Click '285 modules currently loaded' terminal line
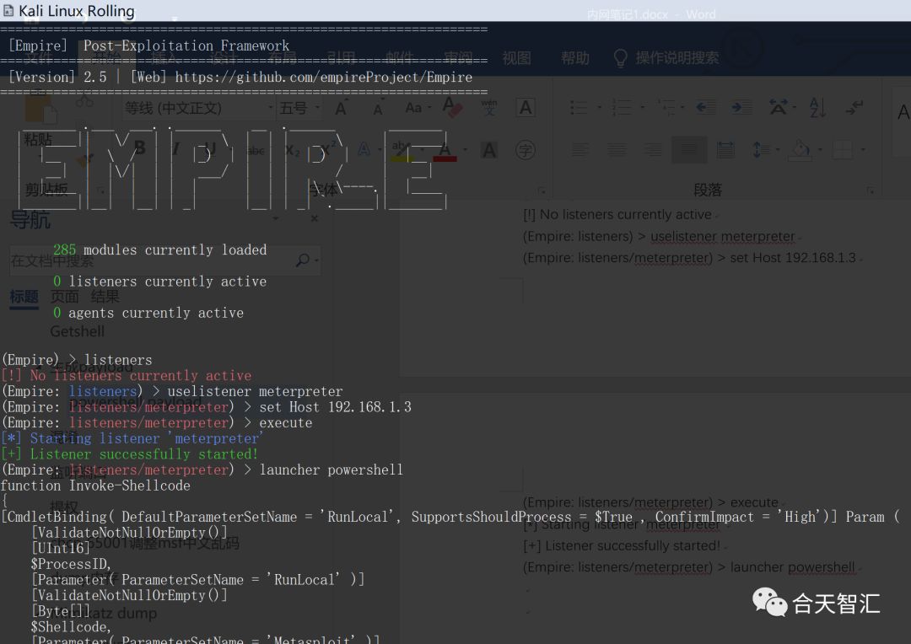The width and height of the screenshot is (911, 644). [159, 250]
